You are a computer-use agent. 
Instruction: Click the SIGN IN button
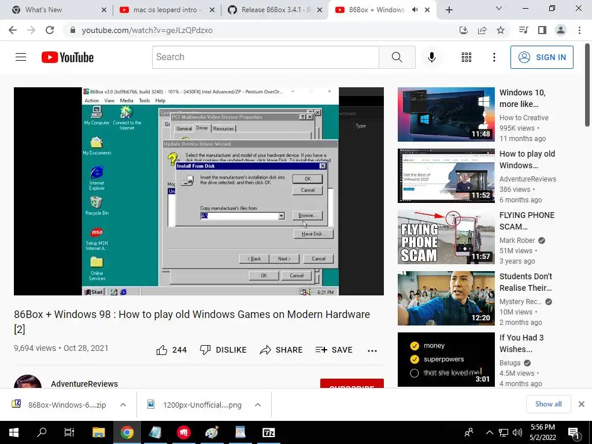click(x=542, y=57)
